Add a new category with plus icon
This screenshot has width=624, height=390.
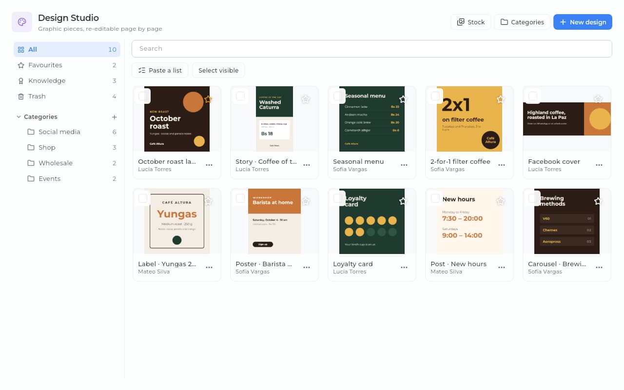click(x=115, y=117)
